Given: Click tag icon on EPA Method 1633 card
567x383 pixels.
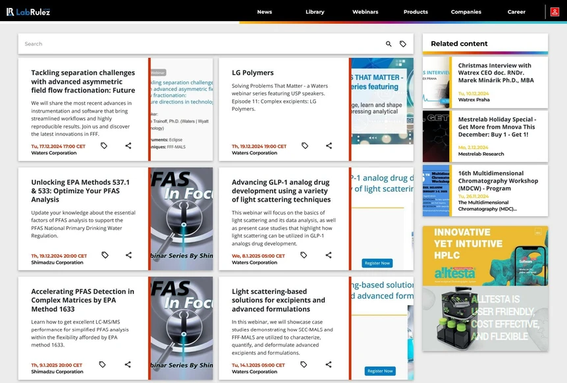Looking at the screenshot, I should (x=102, y=364).
